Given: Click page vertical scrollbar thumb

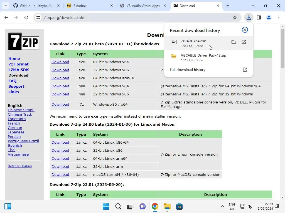Looking at the screenshot, I should click(282, 49).
